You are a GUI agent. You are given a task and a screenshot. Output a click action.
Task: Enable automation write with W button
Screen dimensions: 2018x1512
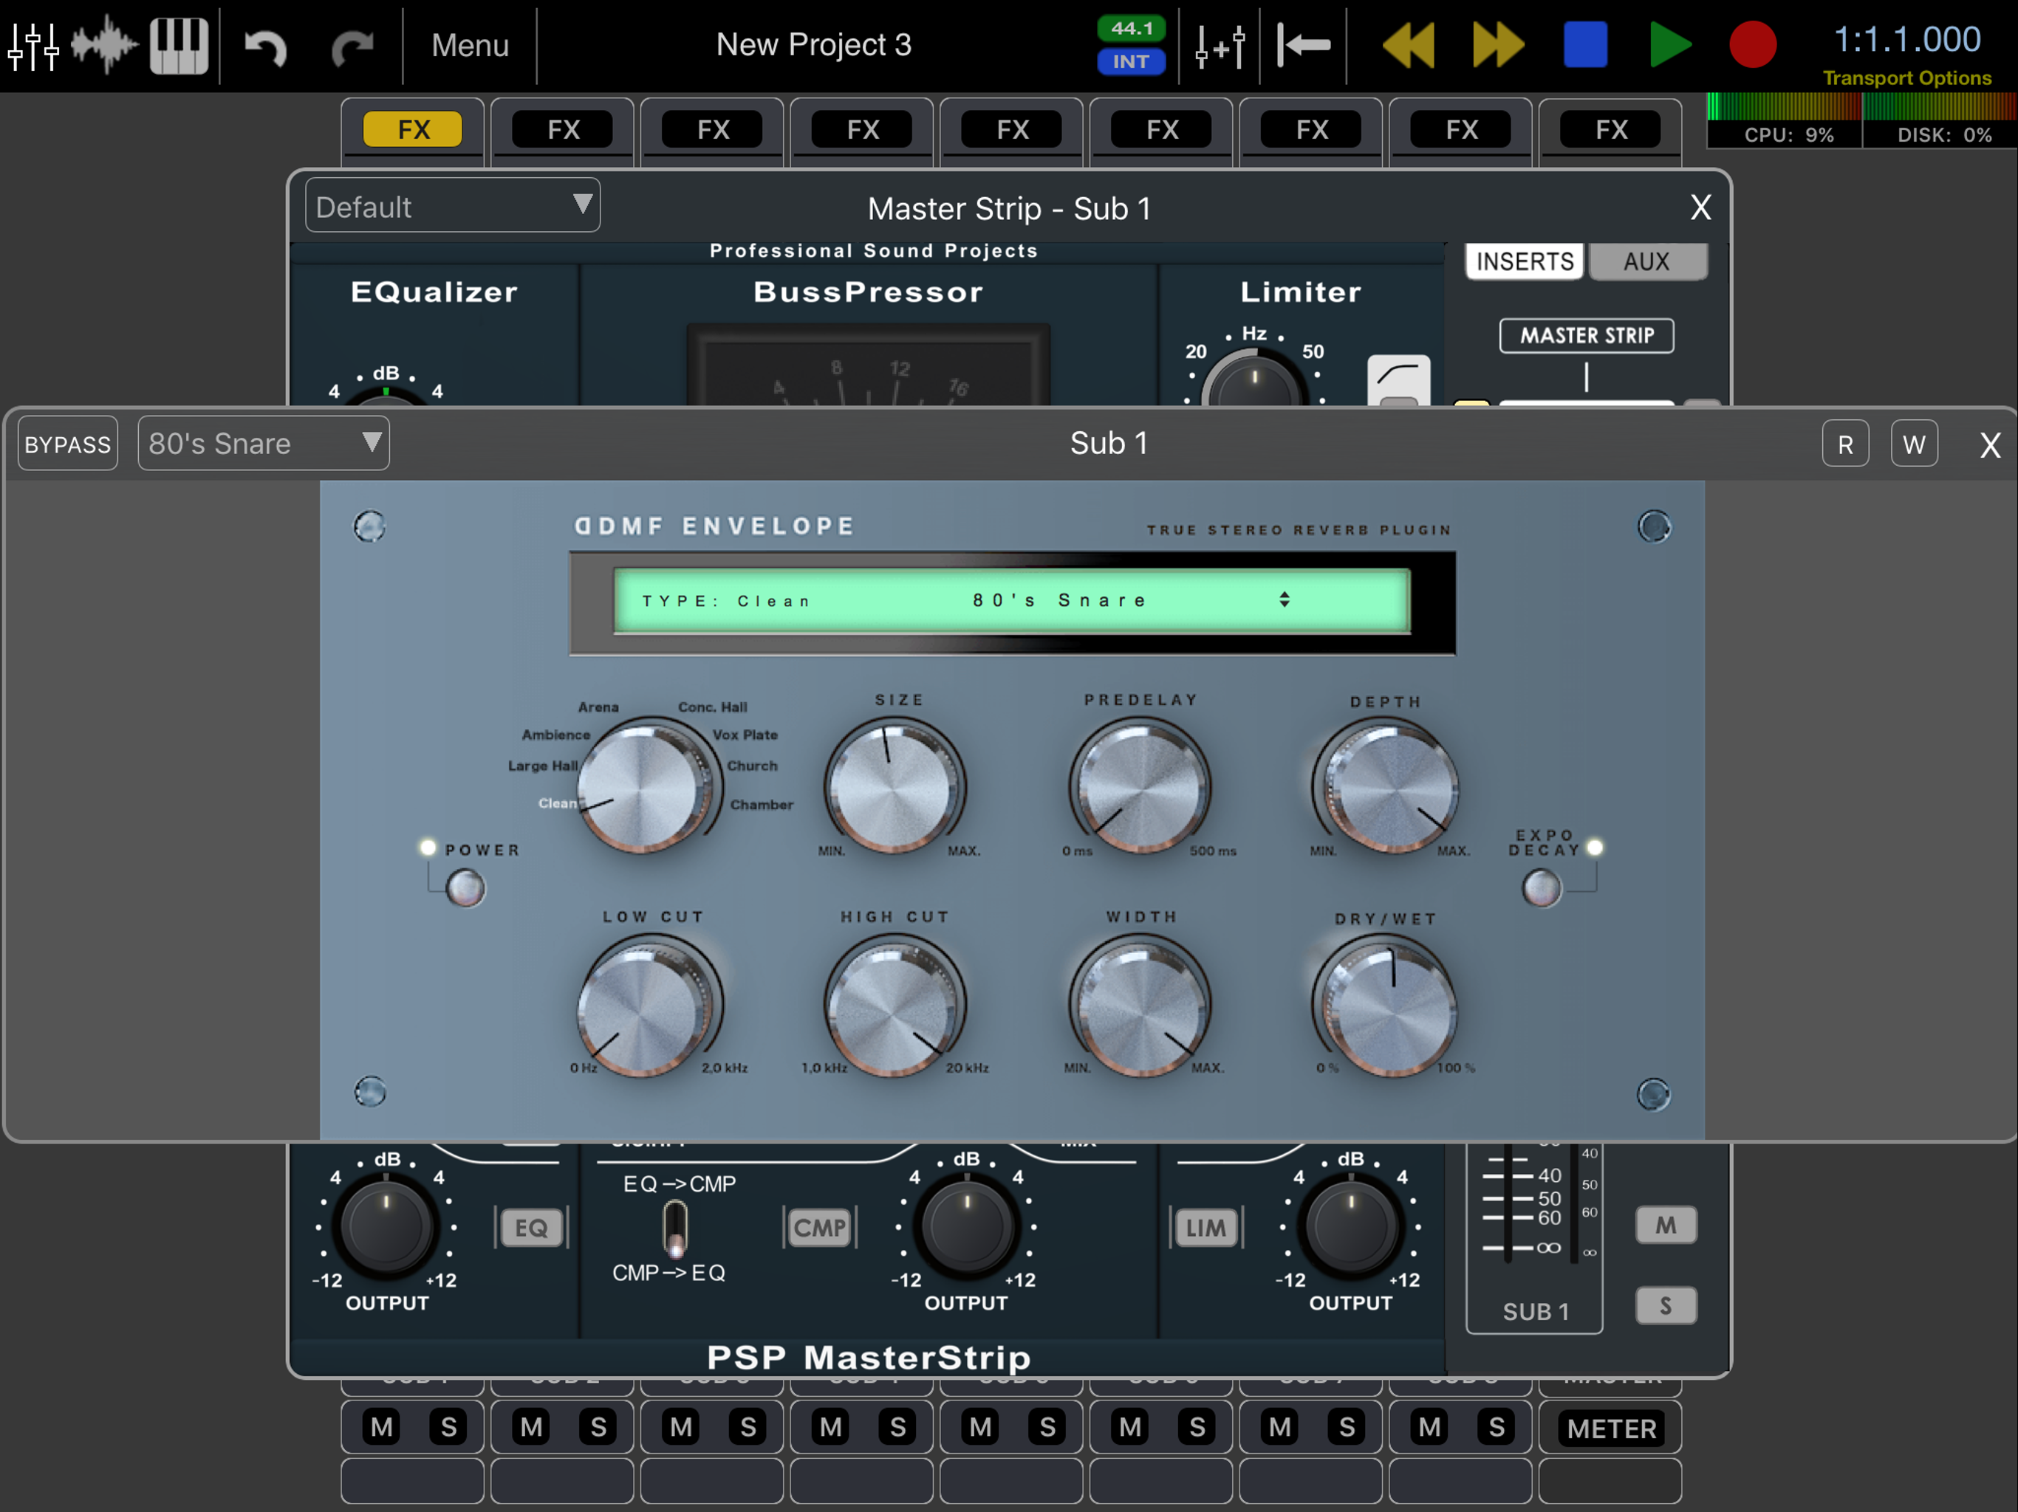(x=1914, y=444)
